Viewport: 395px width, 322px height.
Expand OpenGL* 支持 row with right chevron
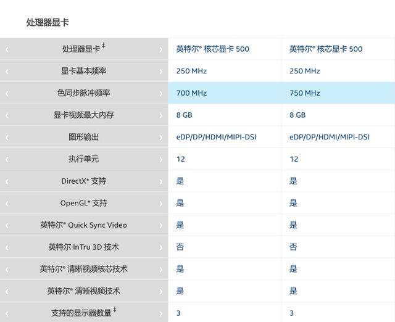click(x=160, y=204)
